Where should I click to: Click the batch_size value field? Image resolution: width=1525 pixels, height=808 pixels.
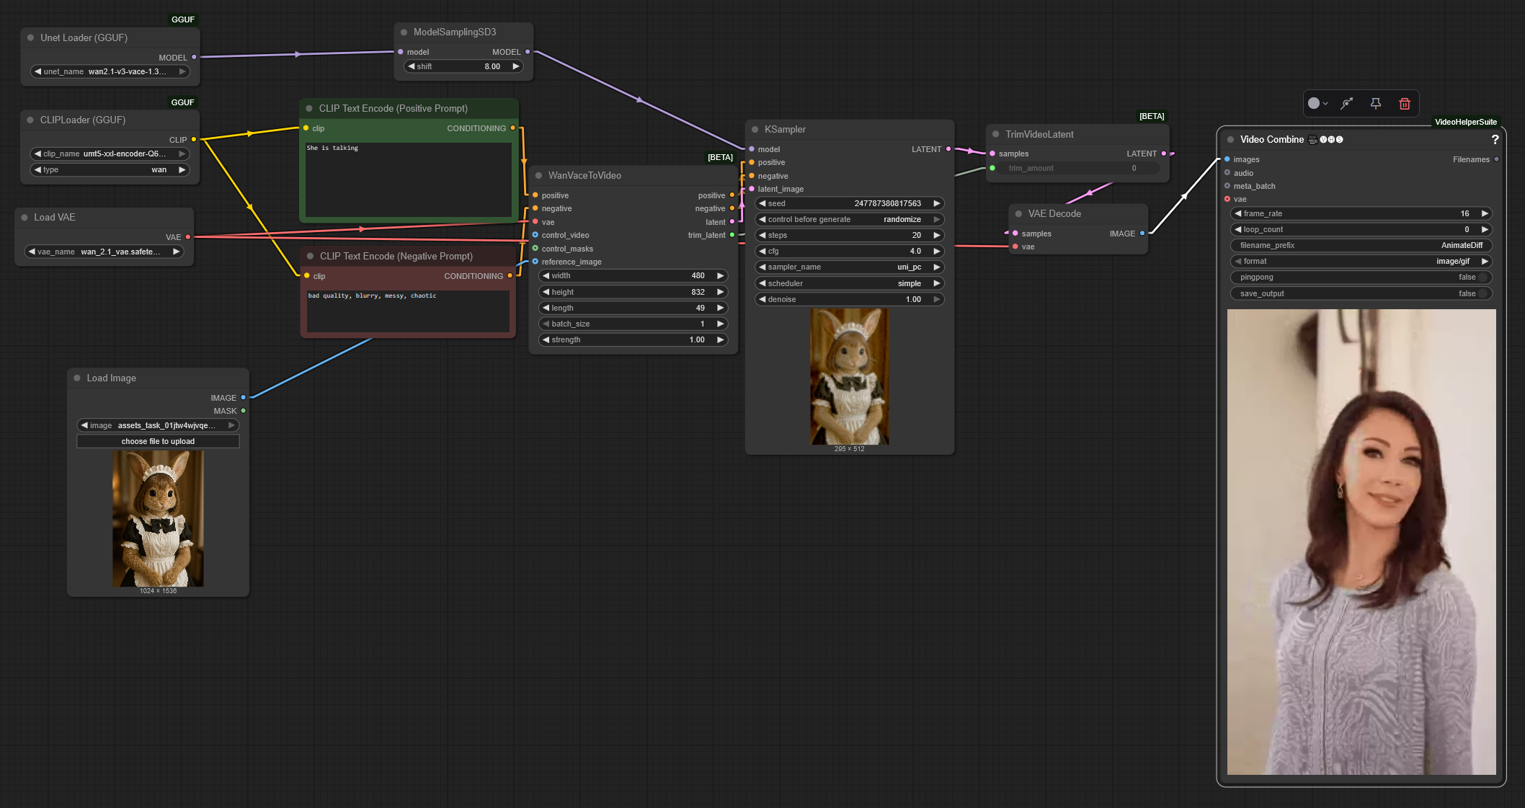633,324
